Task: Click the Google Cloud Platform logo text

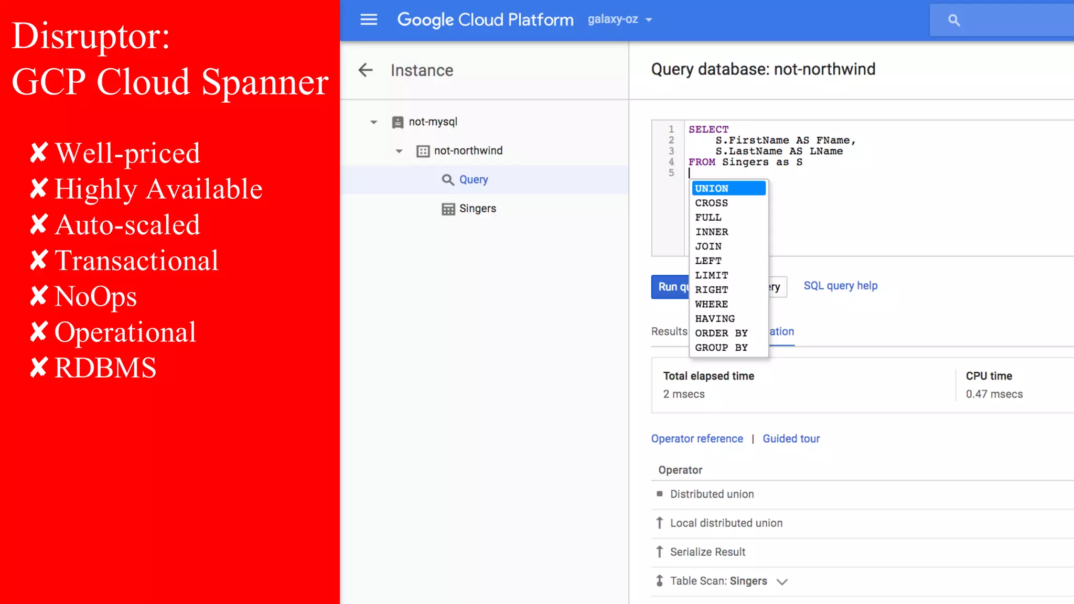Action: (x=485, y=20)
